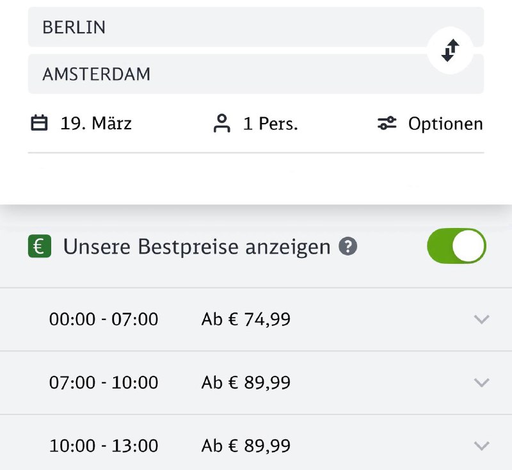
Task: Click the sliders icon next to Optionen
Action: (387, 124)
